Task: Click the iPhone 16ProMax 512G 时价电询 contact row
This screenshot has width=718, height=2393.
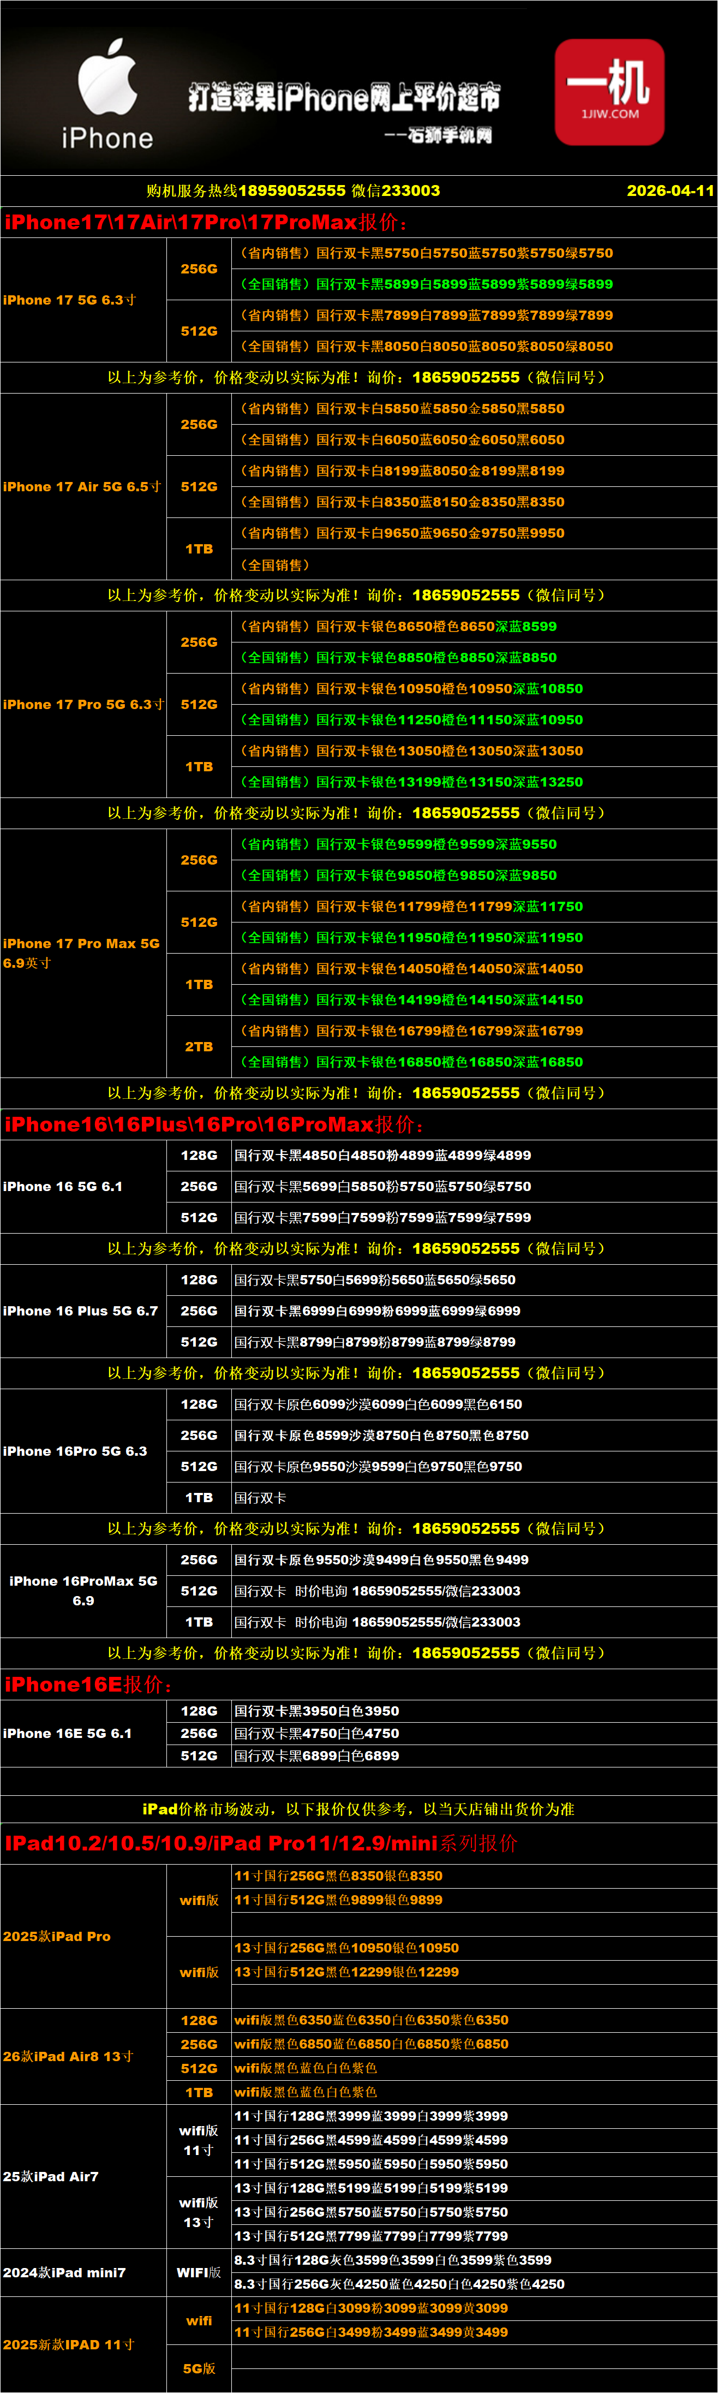Action: [377, 1591]
